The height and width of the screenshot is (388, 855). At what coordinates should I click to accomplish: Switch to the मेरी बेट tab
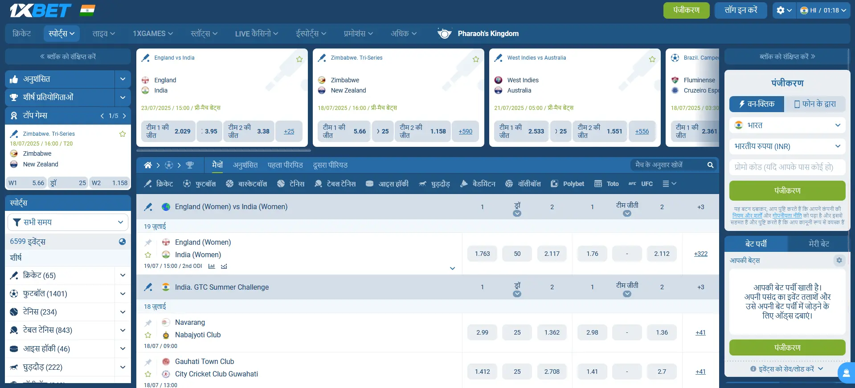click(818, 244)
